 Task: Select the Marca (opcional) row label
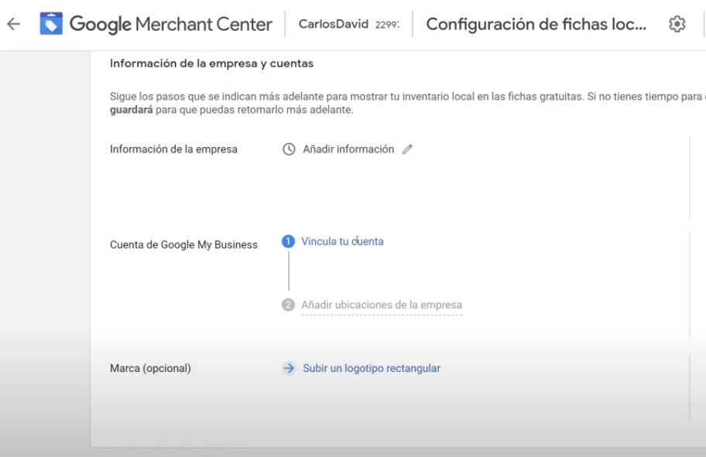(x=150, y=368)
